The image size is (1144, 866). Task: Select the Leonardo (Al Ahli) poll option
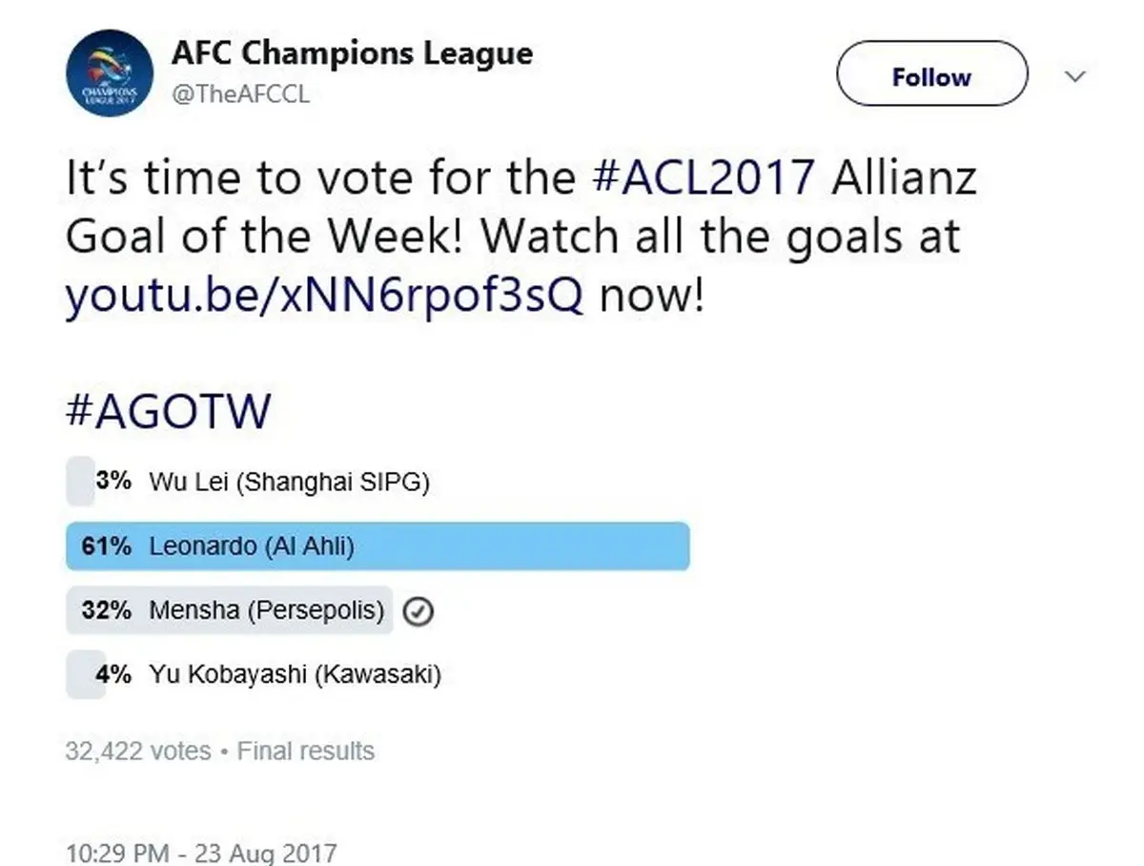(252, 546)
